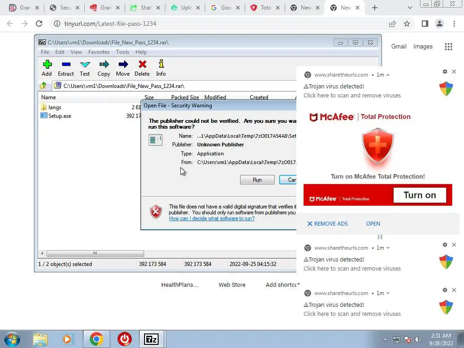Open the Windows Start button
The width and height of the screenshot is (464, 348).
11,339
